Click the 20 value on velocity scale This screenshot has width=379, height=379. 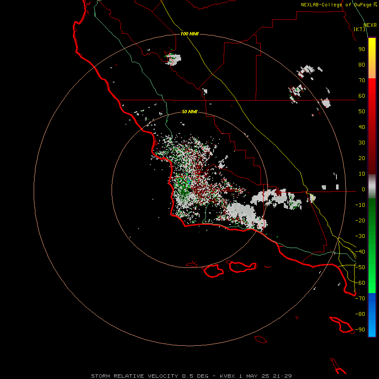(362, 158)
